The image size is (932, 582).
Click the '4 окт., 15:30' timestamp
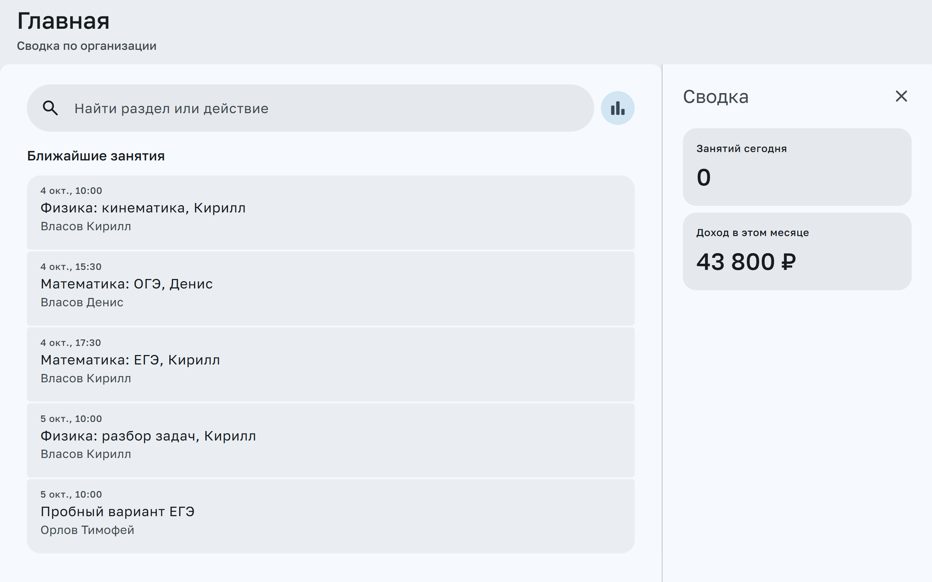point(71,267)
